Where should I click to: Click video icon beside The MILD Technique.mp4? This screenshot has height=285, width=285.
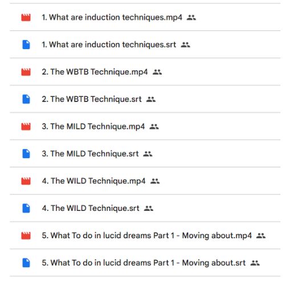point(26,127)
